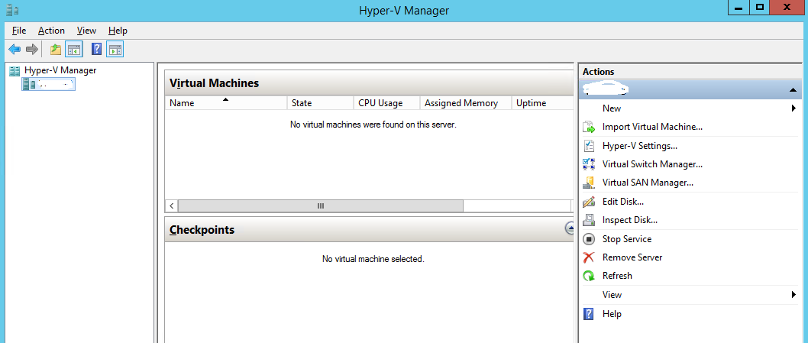Click the Forward arrow toolbar icon
This screenshot has height=343, width=808.
click(32, 50)
